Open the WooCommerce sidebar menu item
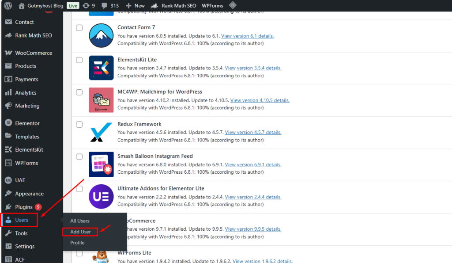 point(34,53)
